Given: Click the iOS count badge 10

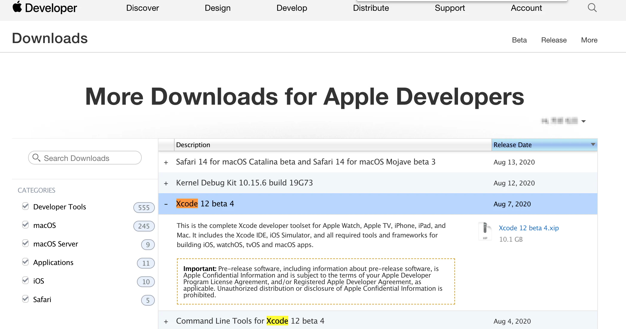Looking at the screenshot, I should tap(146, 281).
